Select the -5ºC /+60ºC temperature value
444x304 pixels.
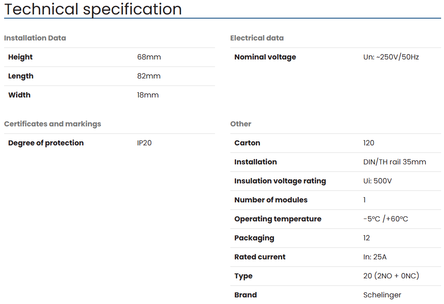pyautogui.click(x=385, y=219)
